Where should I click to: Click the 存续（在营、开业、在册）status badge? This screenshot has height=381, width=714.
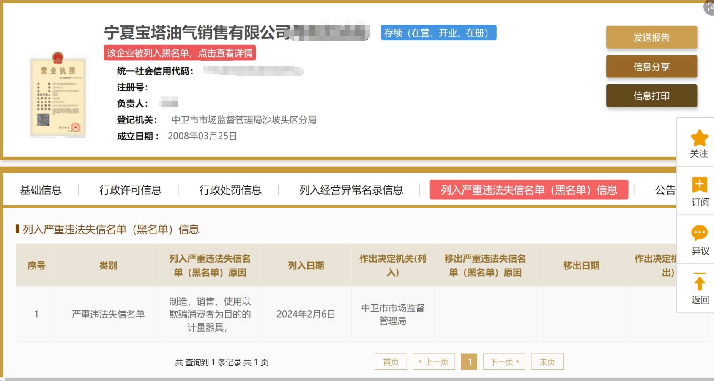click(438, 33)
